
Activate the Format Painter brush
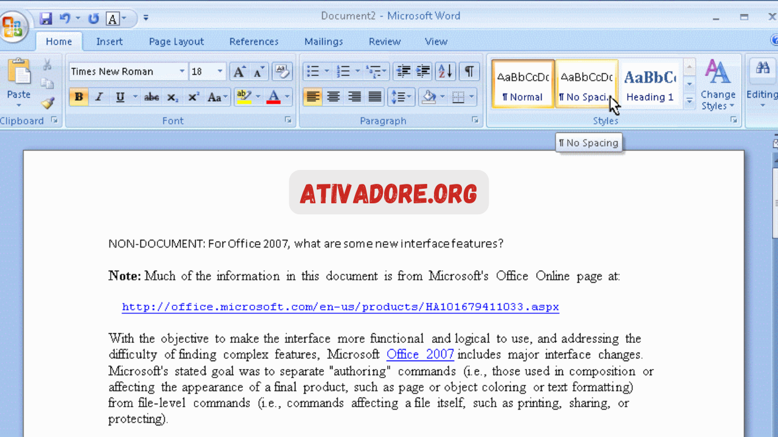(x=47, y=103)
